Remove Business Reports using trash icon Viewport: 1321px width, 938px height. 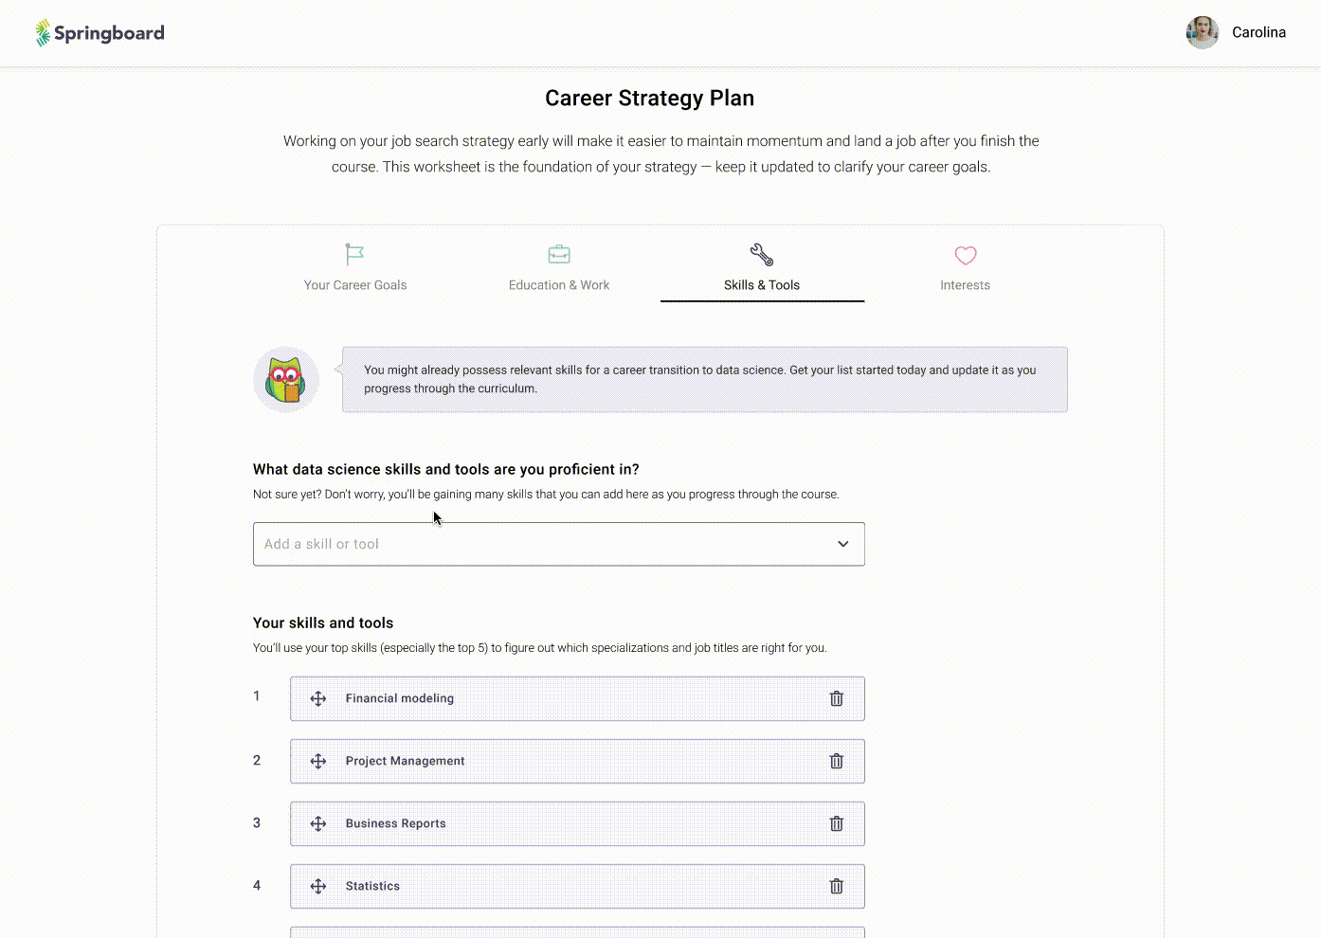(837, 823)
